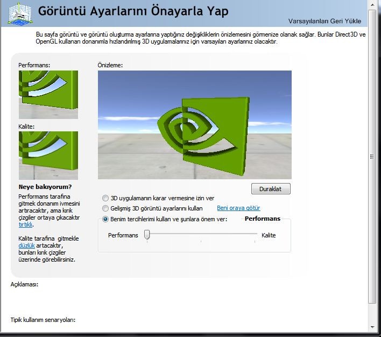Viewport: 381px width, 337px height.
Task: Click the scrollbar up arrow
Action: tap(372, 5)
